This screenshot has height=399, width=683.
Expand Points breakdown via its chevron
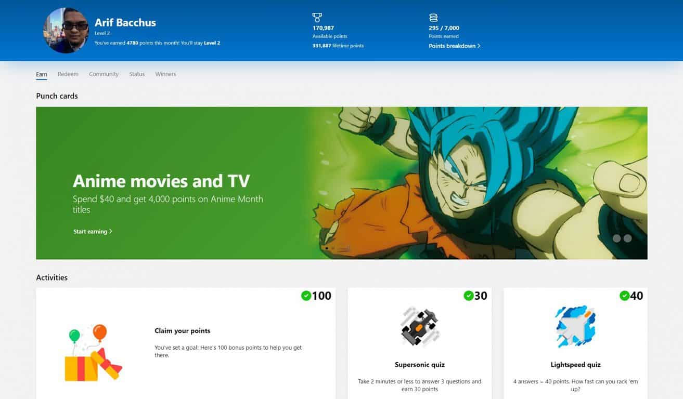tap(479, 46)
